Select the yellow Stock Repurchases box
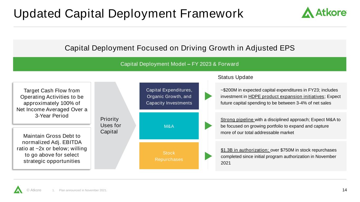 (169, 156)
